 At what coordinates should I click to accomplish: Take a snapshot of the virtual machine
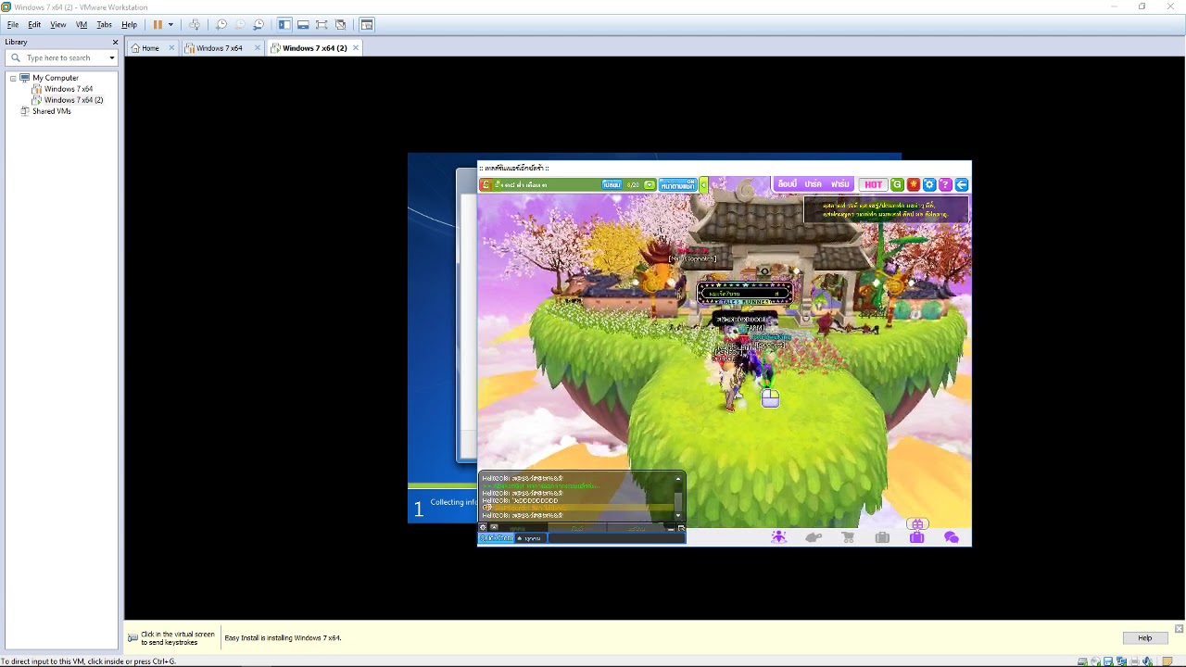pos(221,25)
